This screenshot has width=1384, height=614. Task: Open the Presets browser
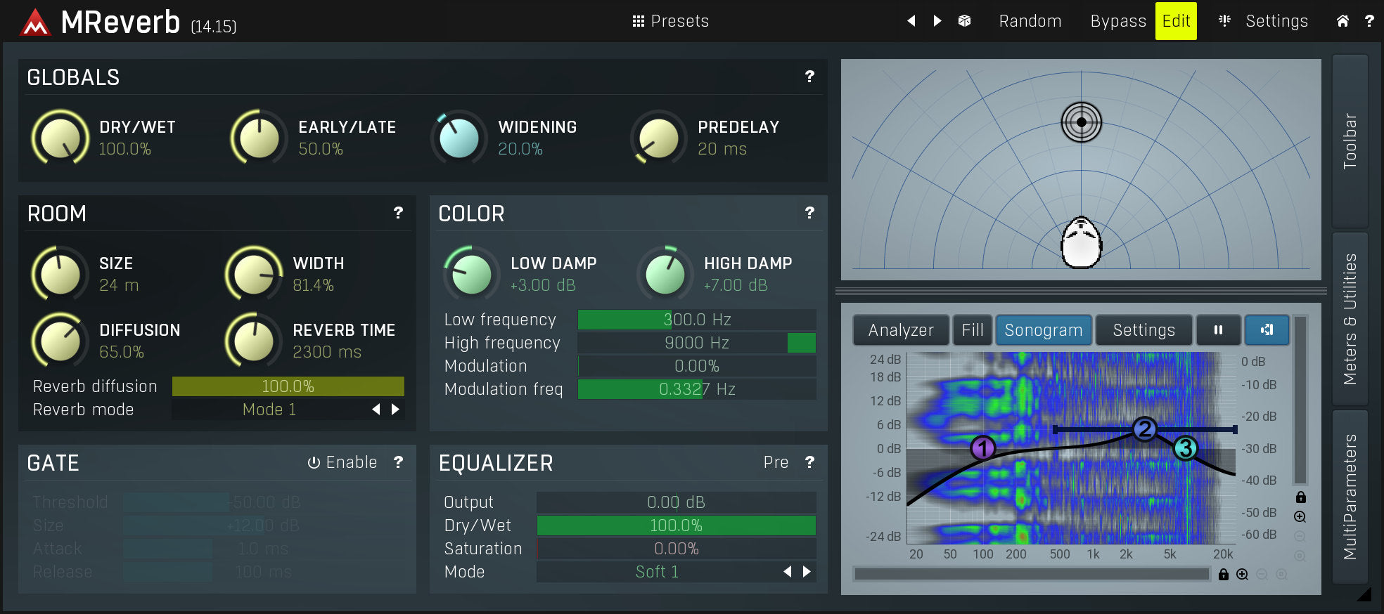670,21
